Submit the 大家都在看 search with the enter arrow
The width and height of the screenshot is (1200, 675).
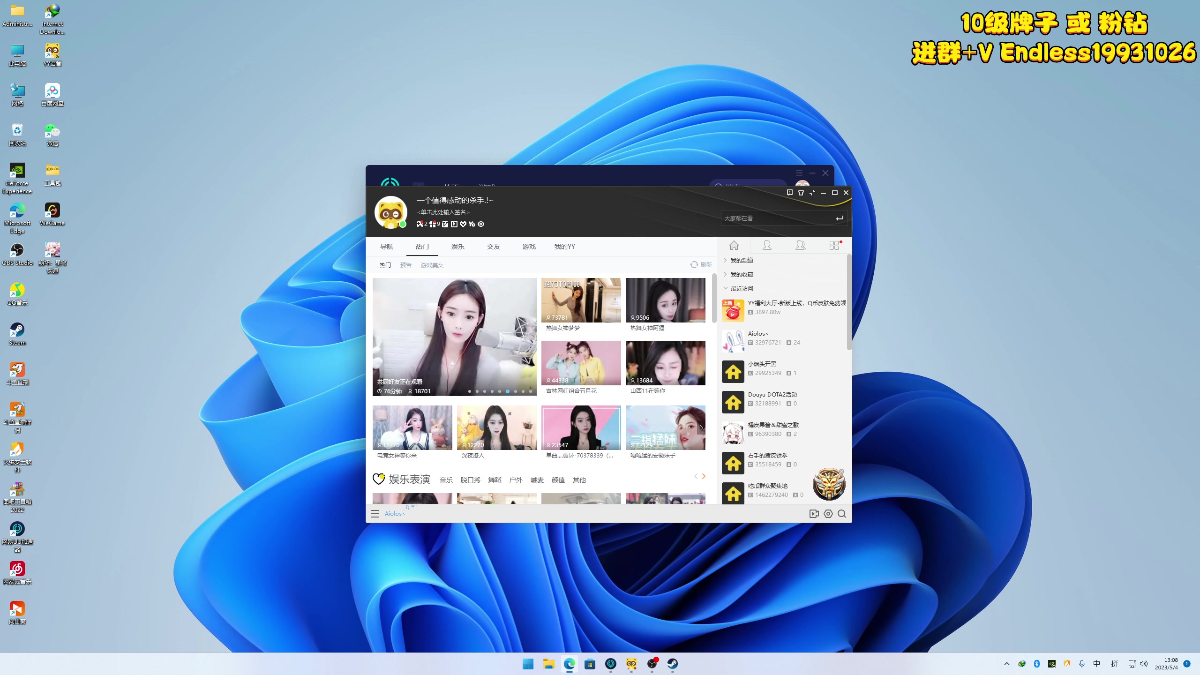[840, 218]
